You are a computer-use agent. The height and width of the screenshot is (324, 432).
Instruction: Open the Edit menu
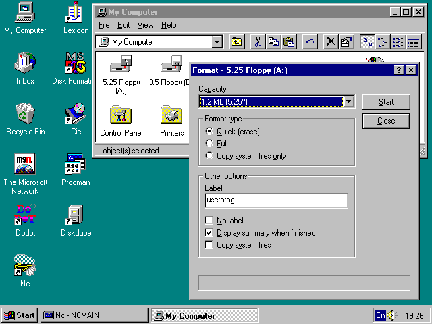[124, 25]
